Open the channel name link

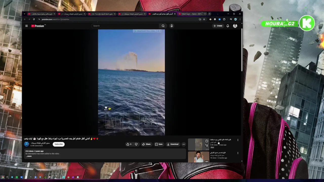point(40,143)
